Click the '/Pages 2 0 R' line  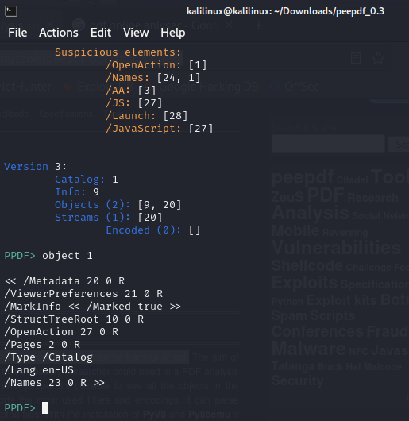(42, 345)
